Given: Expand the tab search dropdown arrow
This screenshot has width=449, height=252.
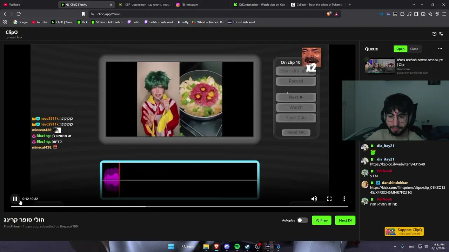Looking at the screenshot, I should (414, 5).
